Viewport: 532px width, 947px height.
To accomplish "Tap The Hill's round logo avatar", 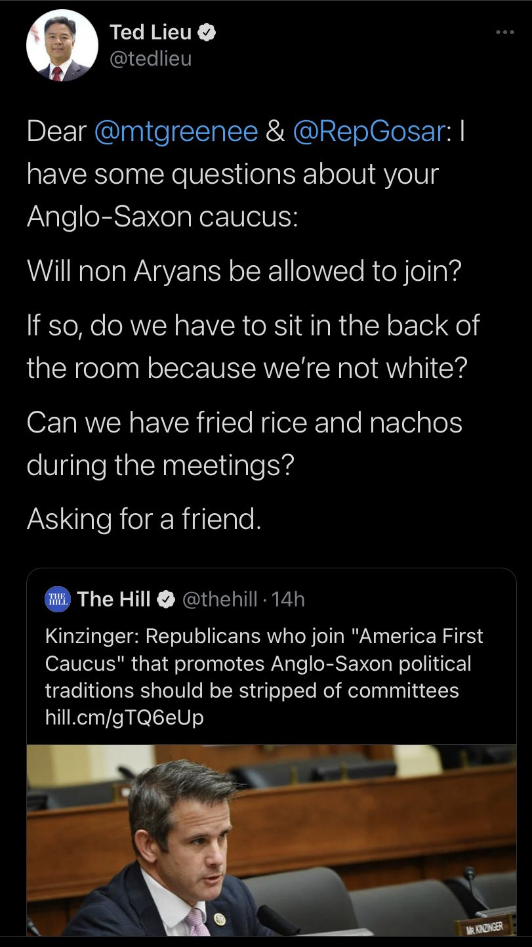I will pos(58,599).
